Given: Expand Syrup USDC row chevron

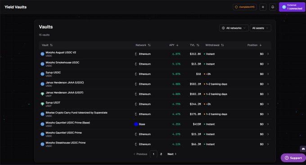Looking at the screenshot, I should tap(268, 74).
